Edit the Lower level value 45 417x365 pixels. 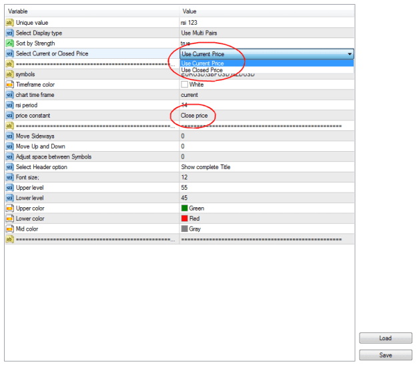coord(267,198)
